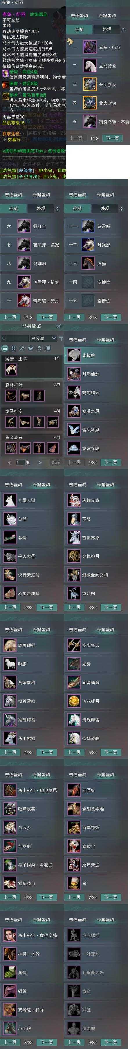Click the 马具秘鉴 search field

pyautogui.click(x=15, y=338)
